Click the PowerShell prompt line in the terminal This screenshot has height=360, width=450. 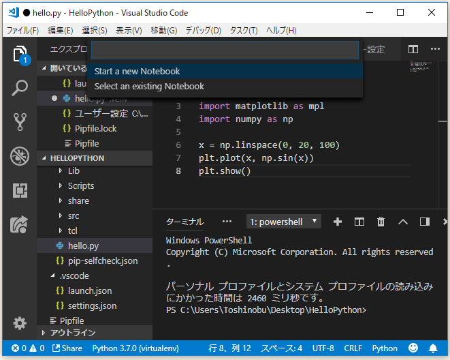pyautogui.click(x=266, y=310)
